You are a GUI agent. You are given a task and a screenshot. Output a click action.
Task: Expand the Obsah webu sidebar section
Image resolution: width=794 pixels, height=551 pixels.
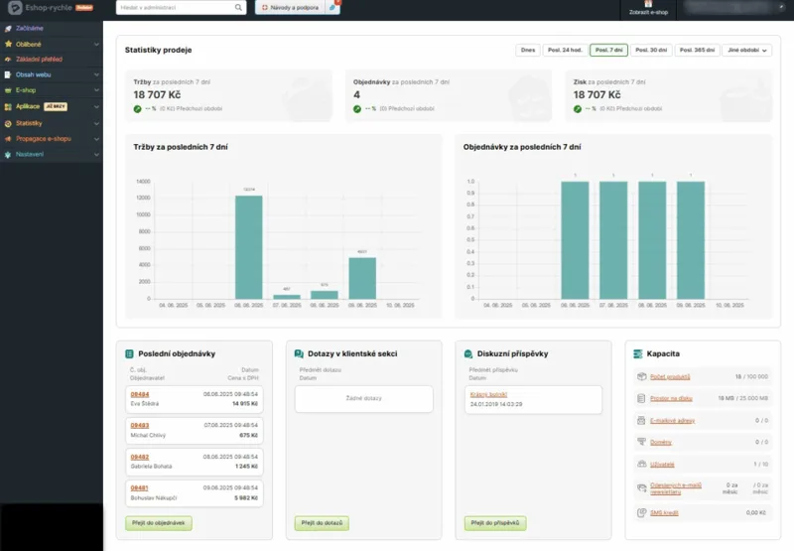pyautogui.click(x=52, y=74)
